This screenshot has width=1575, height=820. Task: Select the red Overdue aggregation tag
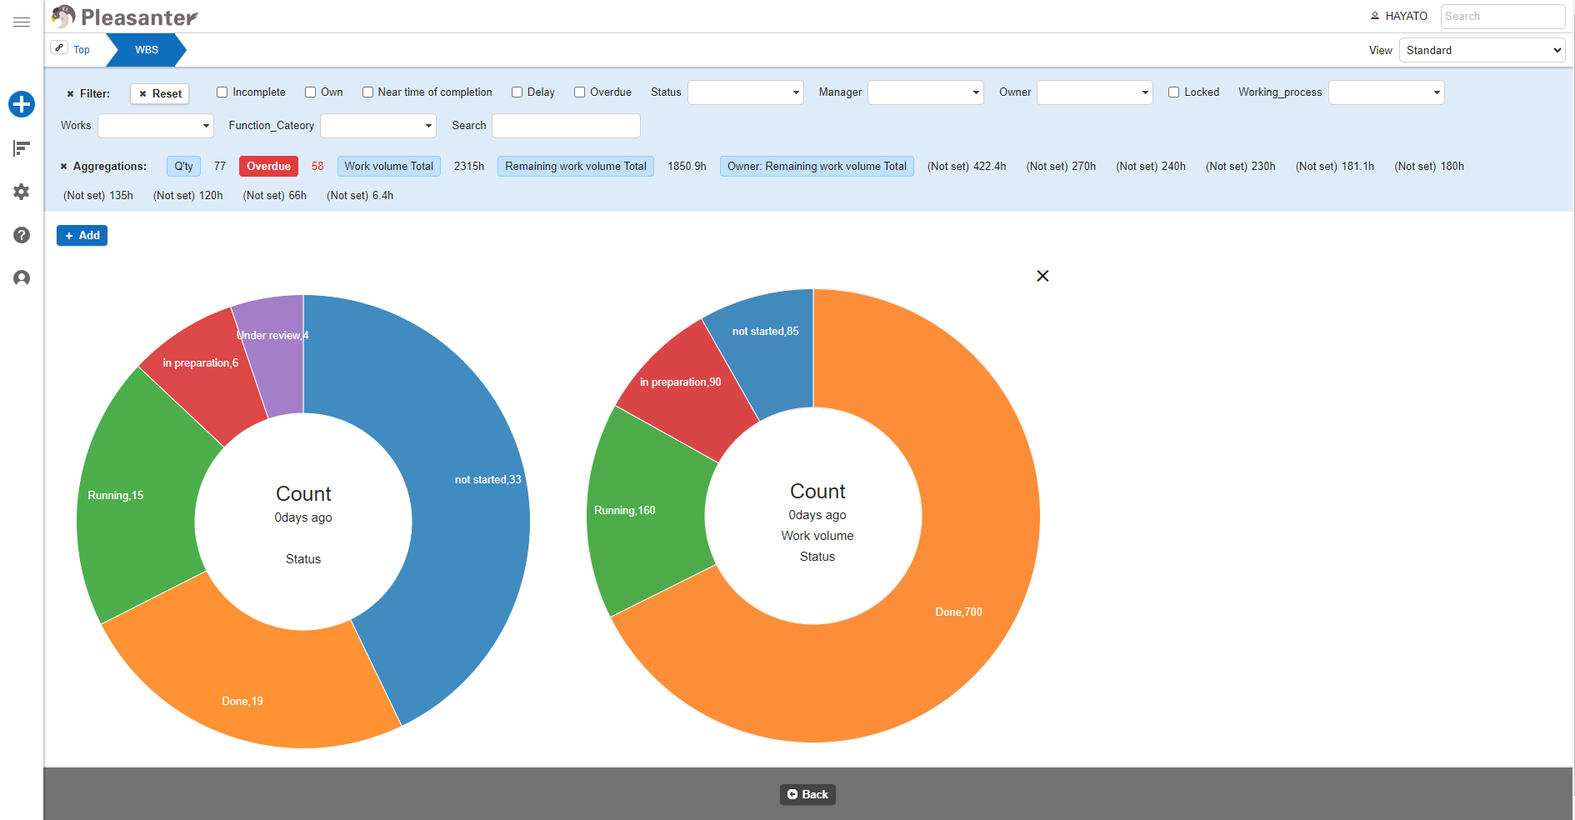click(x=268, y=167)
